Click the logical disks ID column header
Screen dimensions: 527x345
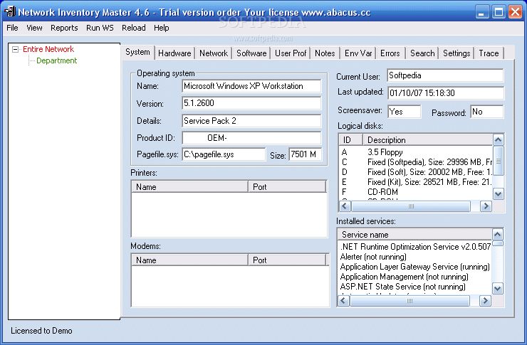coord(351,140)
